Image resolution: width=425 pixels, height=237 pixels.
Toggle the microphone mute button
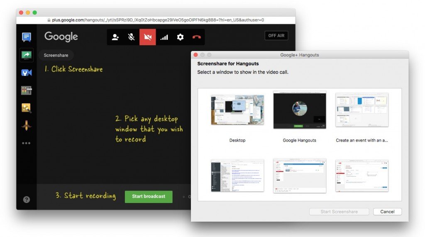[x=132, y=37]
